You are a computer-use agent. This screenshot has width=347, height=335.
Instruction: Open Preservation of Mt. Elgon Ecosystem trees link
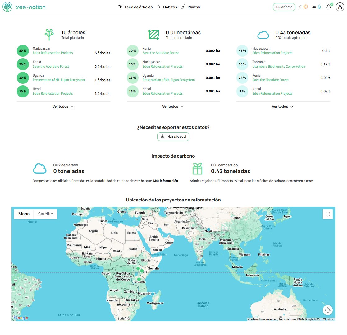click(x=59, y=80)
